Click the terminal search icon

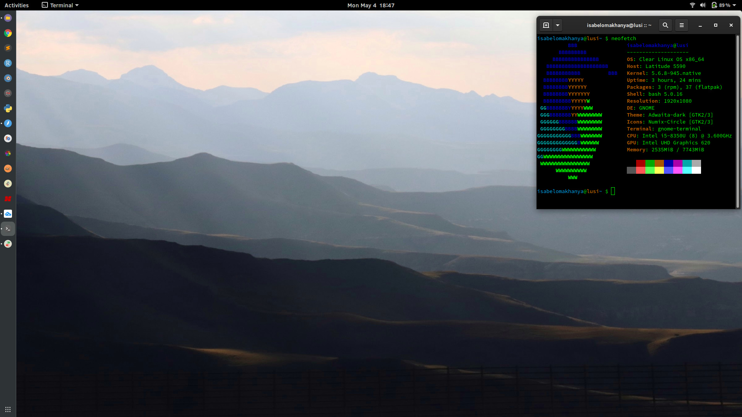point(665,25)
